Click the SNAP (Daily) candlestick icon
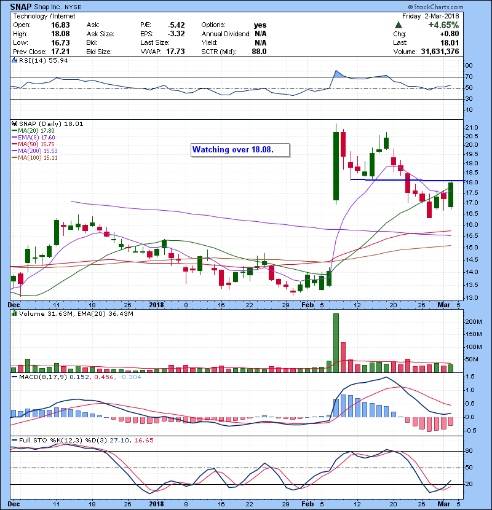 click(14, 124)
